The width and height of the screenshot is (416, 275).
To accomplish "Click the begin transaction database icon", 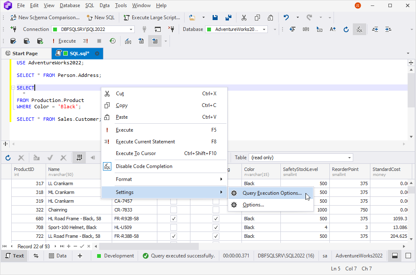I will click(x=13, y=41).
